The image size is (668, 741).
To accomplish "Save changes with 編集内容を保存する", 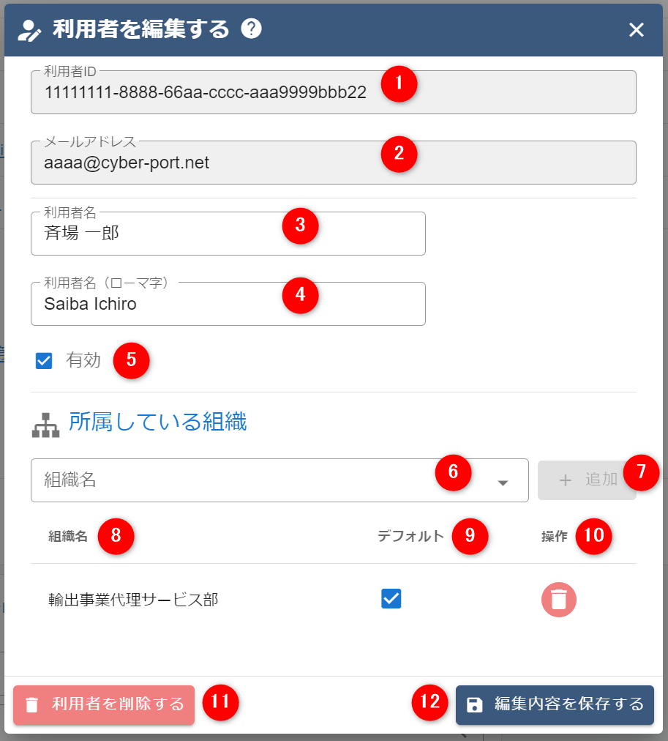I will click(x=555, y=704).
